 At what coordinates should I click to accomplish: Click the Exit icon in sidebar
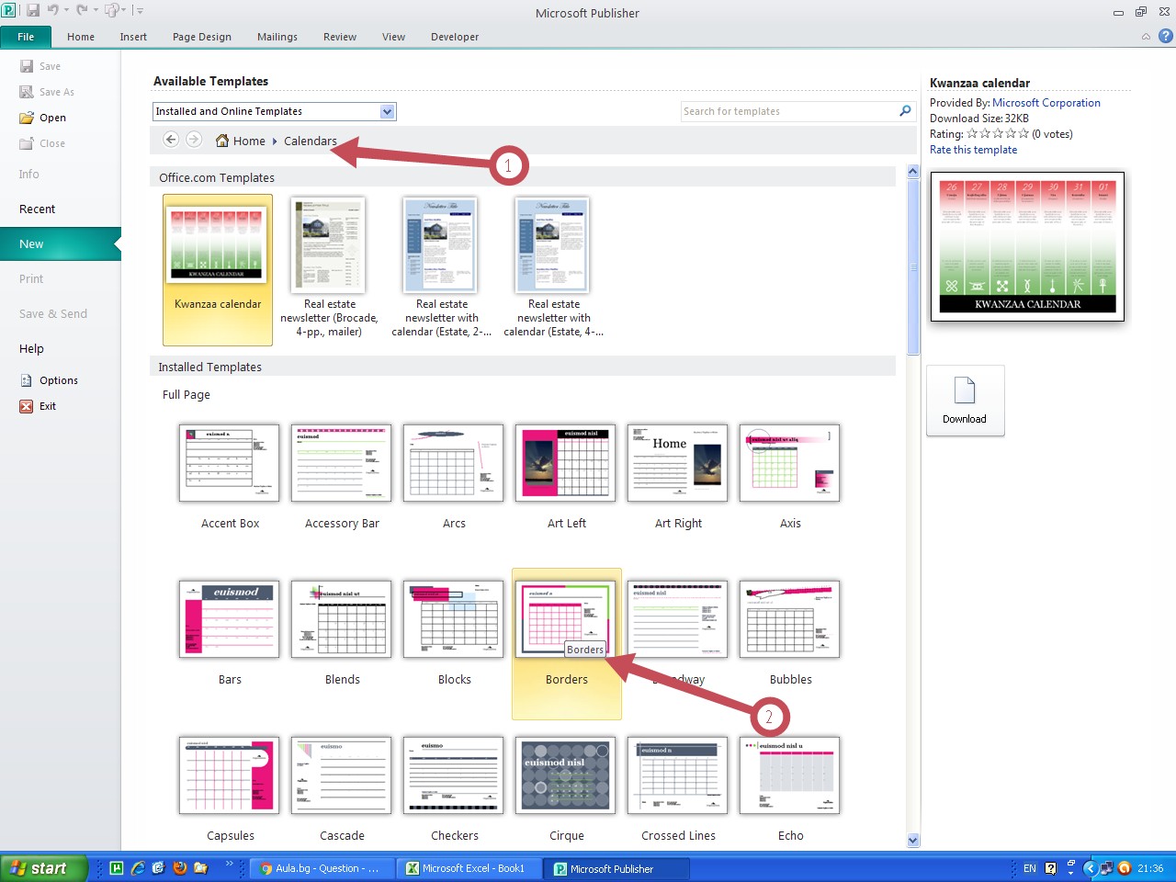point(27,406)
